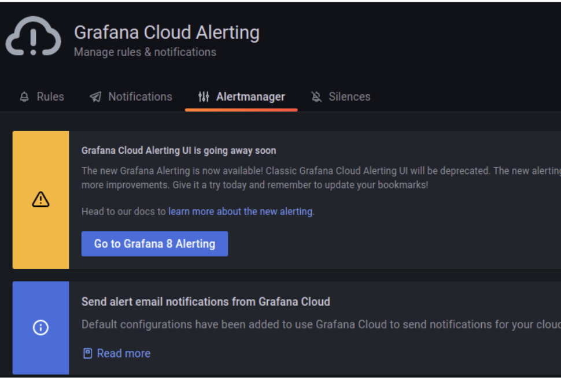Open the Notifications tab
The width and height of the screenshot is (561, 378).
(139, 97)
